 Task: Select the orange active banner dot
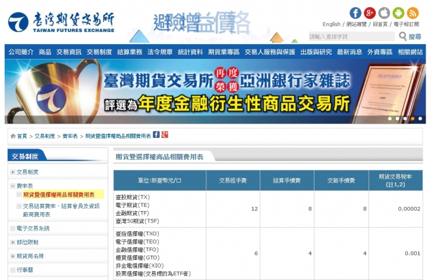pos(413,118)
